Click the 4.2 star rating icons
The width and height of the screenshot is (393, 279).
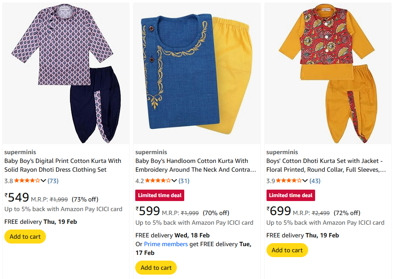click(158, 180)
